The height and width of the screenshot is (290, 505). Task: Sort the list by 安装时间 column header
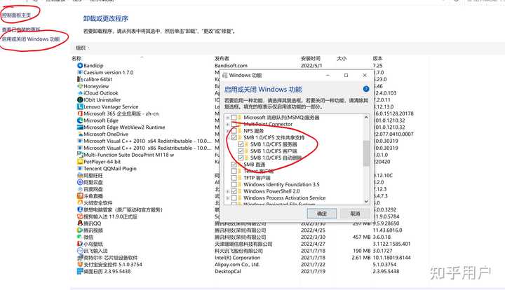coord(311,59)
